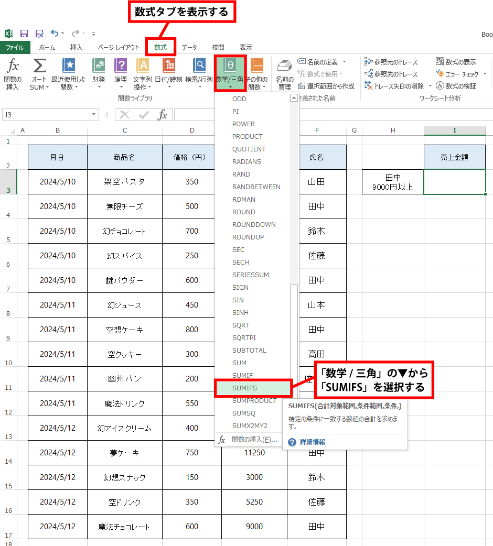Click the blue help icon in SUMIFS tooltip
493x546 pixels.
tap(292, 442)
